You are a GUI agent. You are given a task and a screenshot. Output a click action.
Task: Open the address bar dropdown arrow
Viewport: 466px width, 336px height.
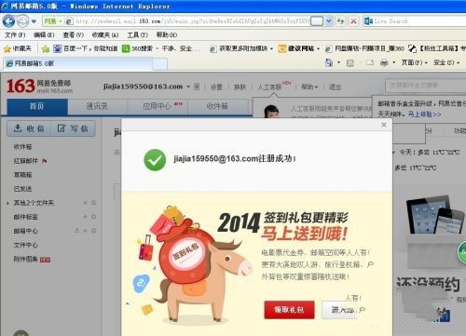[x=329, y=21]
